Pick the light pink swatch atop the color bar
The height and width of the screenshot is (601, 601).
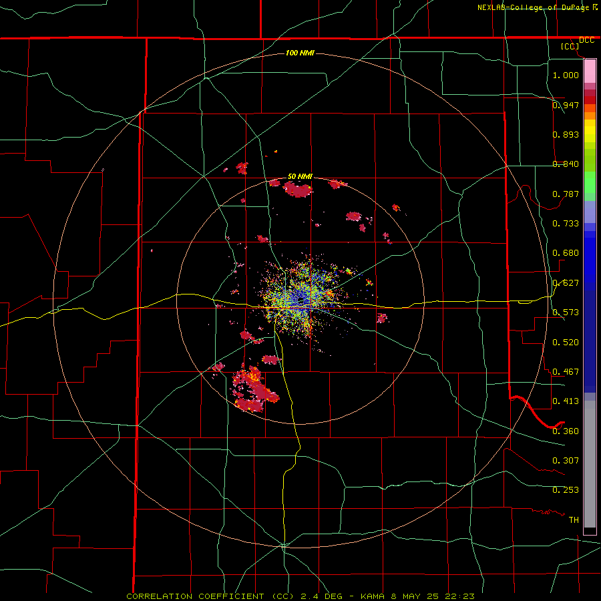(590, 71)
